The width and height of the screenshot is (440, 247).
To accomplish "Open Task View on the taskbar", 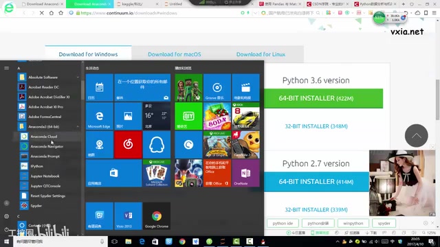I will [115, 242].
